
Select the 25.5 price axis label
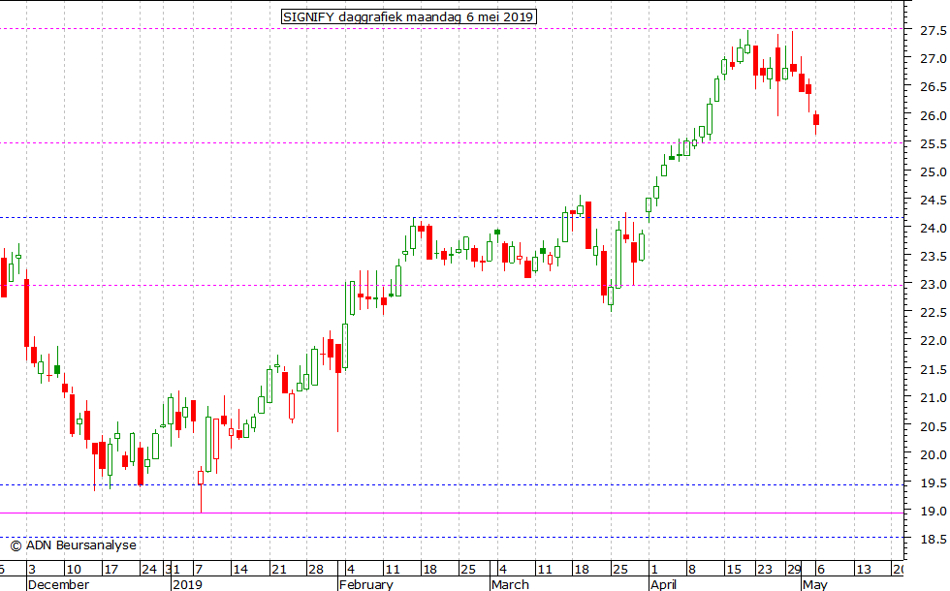coord(933,144)
